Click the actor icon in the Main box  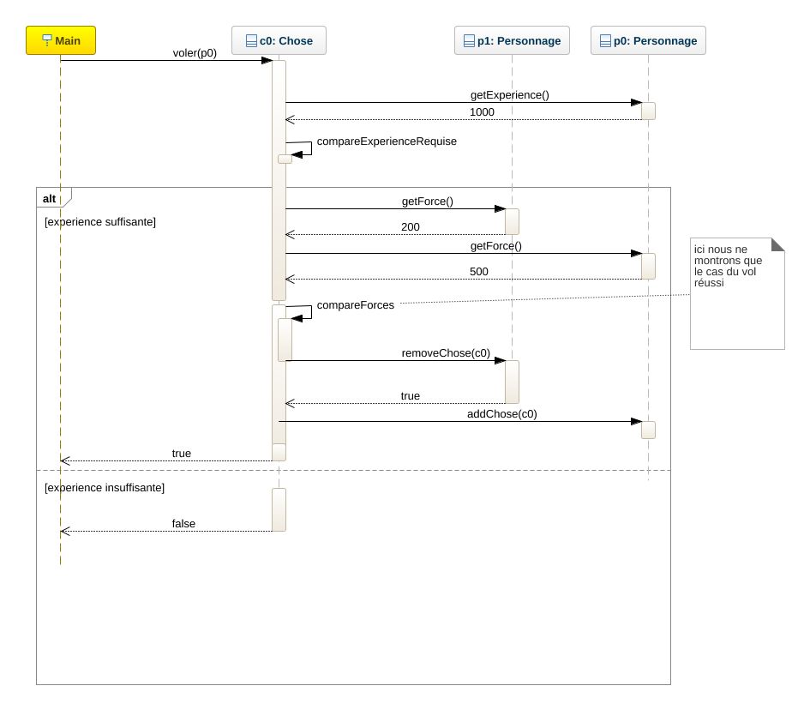click(47, 40)
